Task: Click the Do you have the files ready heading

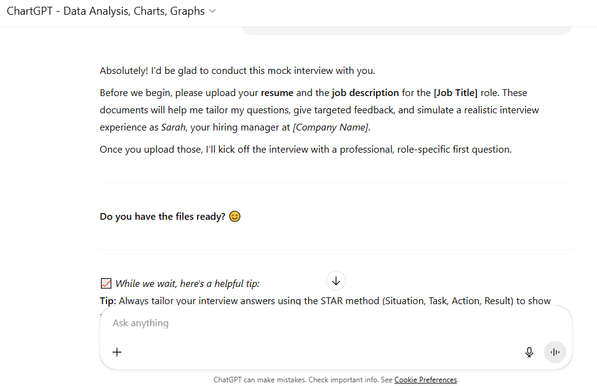Action: [162, 217]
